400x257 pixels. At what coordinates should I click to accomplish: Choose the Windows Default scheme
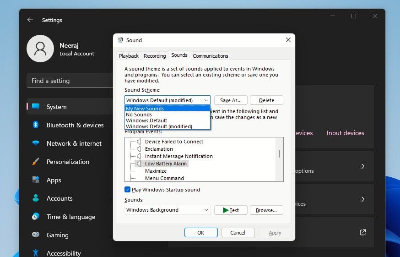pyautogui.click(x=168, y=120)
